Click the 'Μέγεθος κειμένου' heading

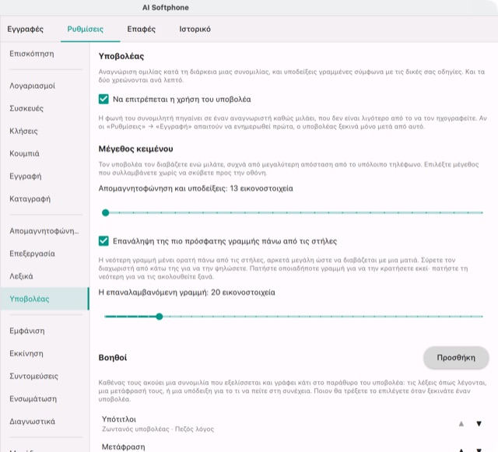[x=135, y=149]
